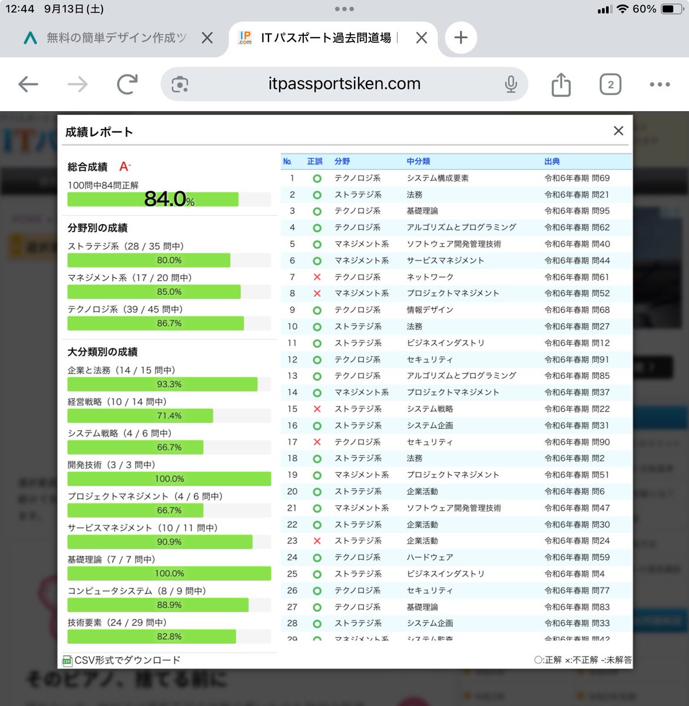Click 情報デザイン category in row 9
This screenshot has width=689, height=706.
point(430,310)
